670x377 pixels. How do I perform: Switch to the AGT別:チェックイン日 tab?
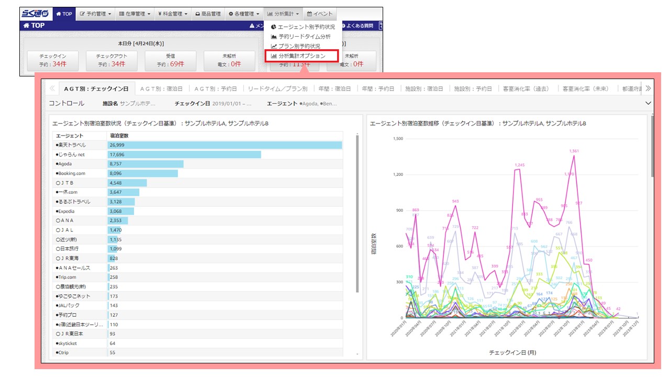coord(96,89)
